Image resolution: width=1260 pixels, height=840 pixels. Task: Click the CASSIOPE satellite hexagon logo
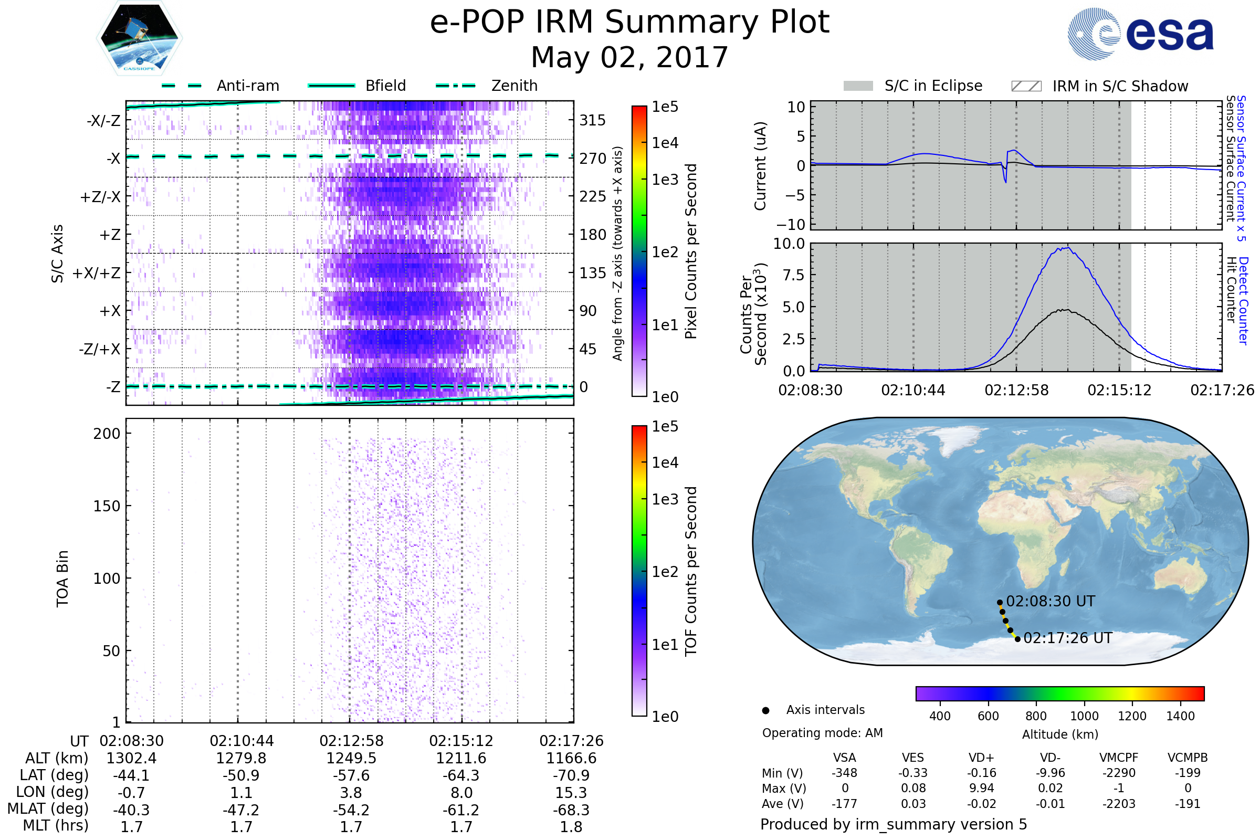[139, 38]
